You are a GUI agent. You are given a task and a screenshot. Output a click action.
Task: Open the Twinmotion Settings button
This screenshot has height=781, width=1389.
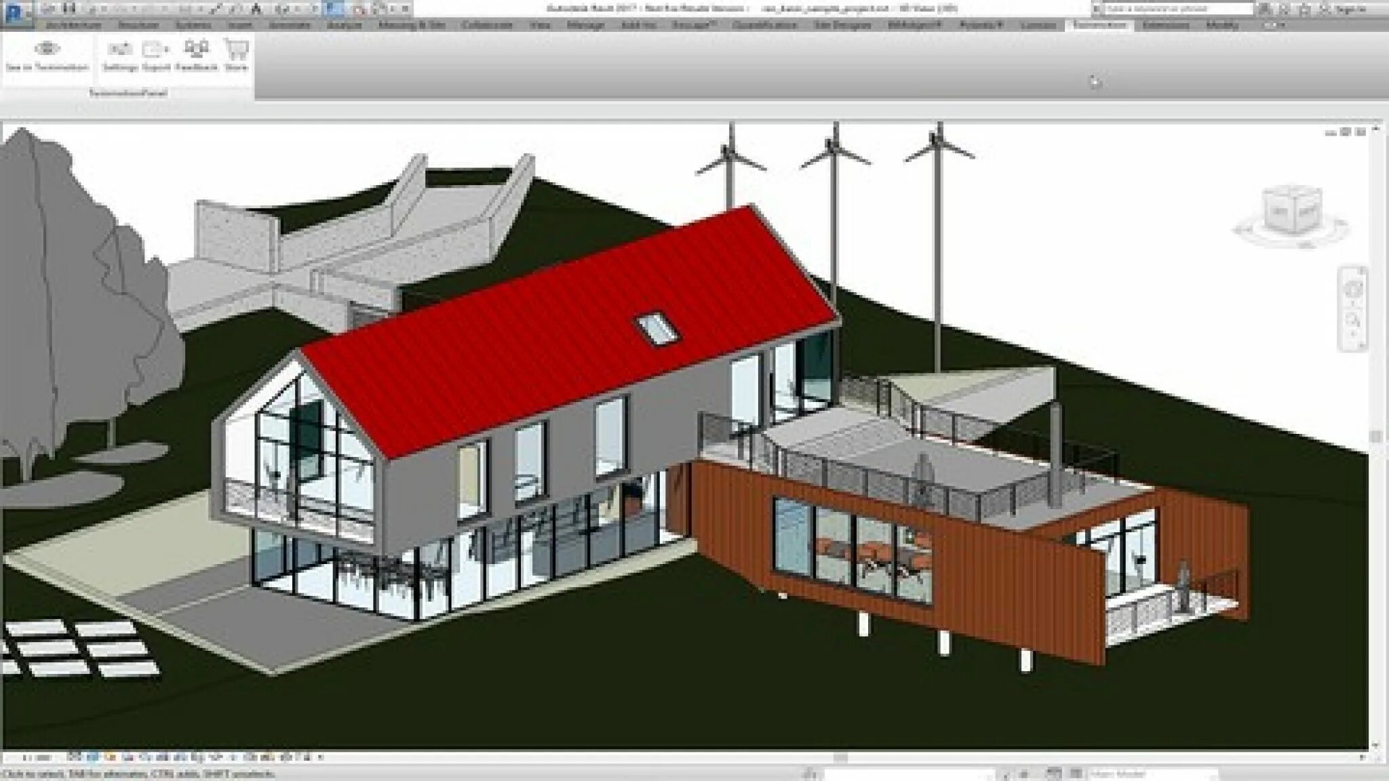tap(121, 49)
